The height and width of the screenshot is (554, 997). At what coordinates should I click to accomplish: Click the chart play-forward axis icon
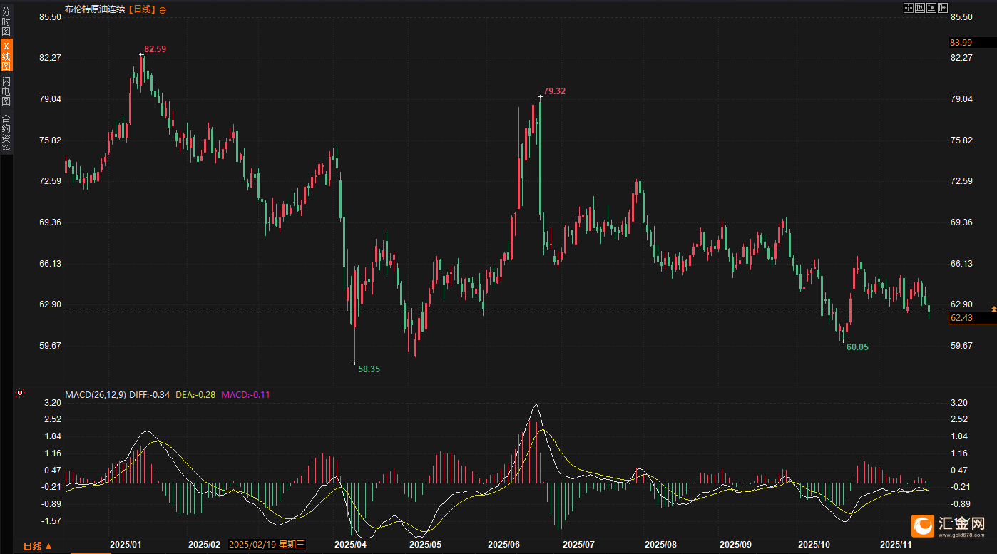pos(931,8)
